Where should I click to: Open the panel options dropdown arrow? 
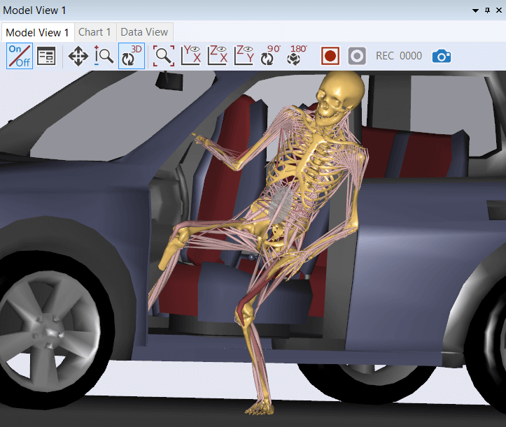(x=475, y=10)
